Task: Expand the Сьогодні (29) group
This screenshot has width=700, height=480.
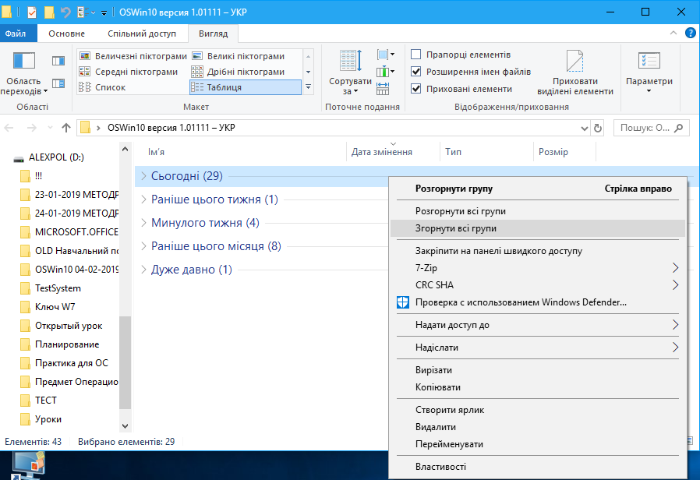Action: tap(143, 176)
